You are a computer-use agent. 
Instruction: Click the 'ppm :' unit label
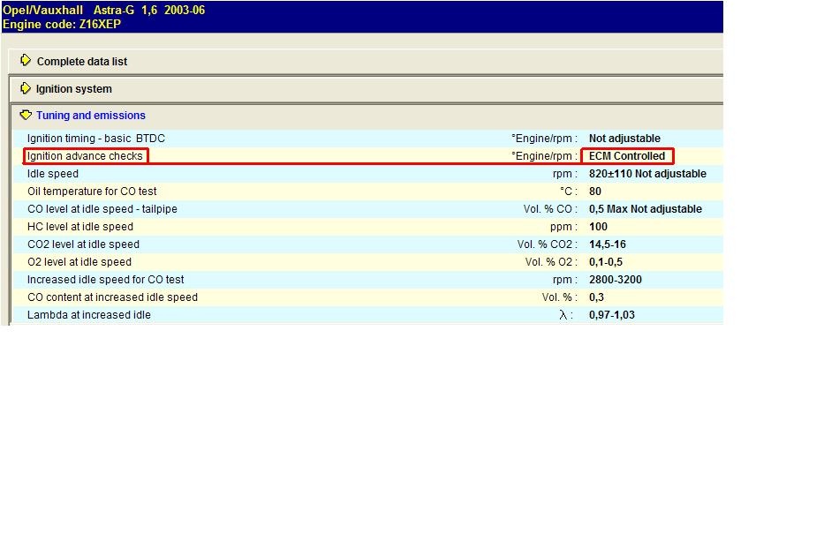[x=563, y=227]
